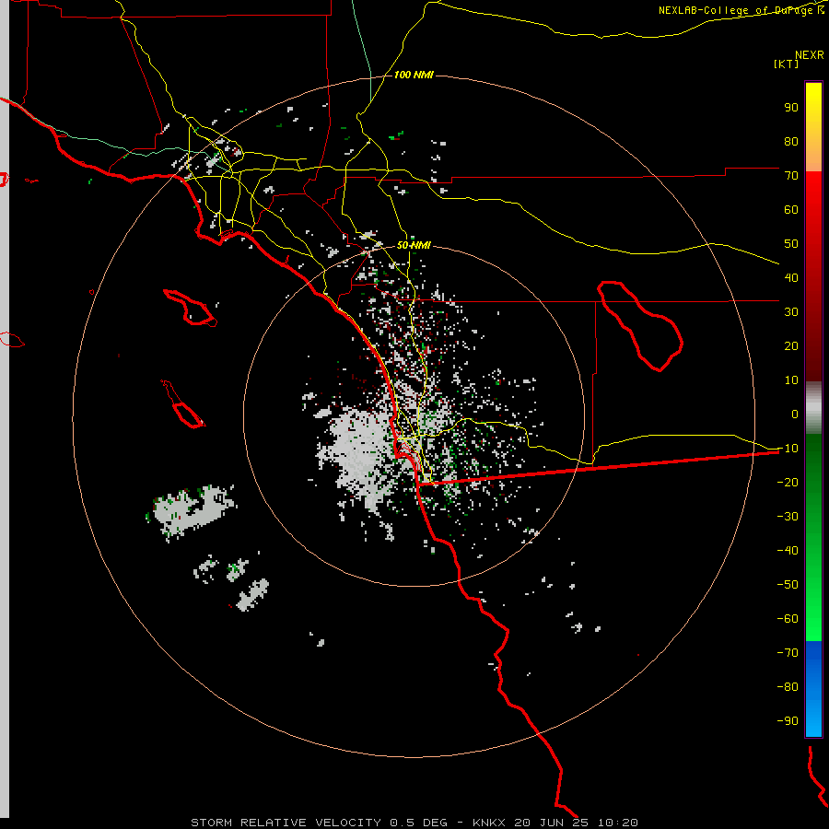Select the 60 value on velocity scale
The width and height of the screenshot is (829, 829).
click(x=791, y=209)
